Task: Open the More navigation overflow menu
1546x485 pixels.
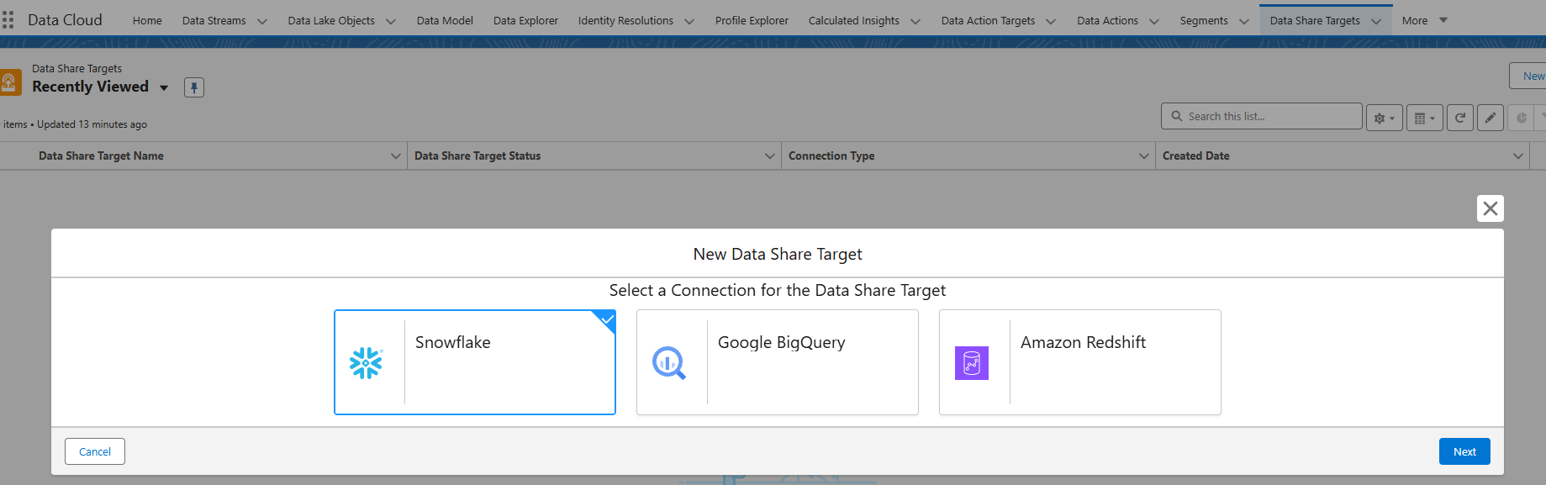Action: pyautogui.click(x=1424, y=20)
